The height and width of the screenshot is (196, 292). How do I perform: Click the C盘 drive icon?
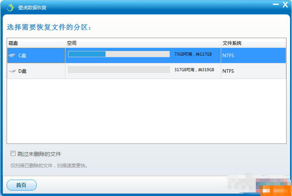(x=12, y=55)
